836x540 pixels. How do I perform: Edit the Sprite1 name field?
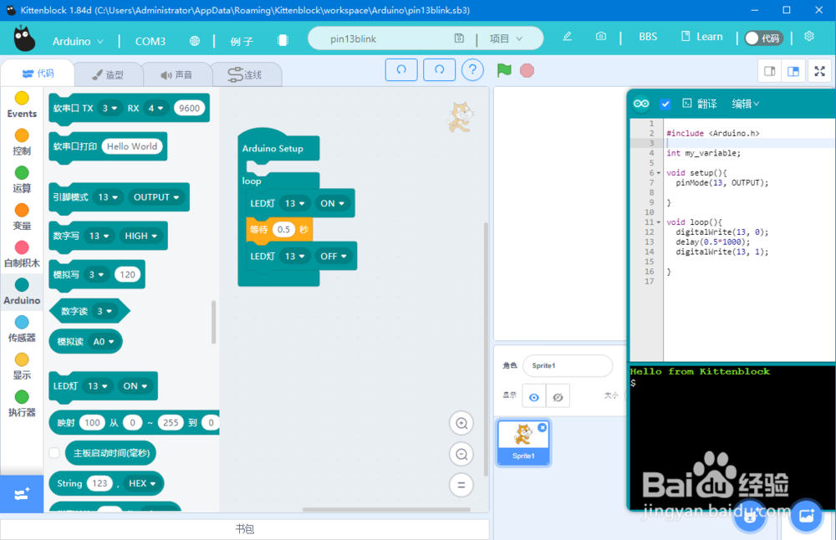click(x=568, y=365)
